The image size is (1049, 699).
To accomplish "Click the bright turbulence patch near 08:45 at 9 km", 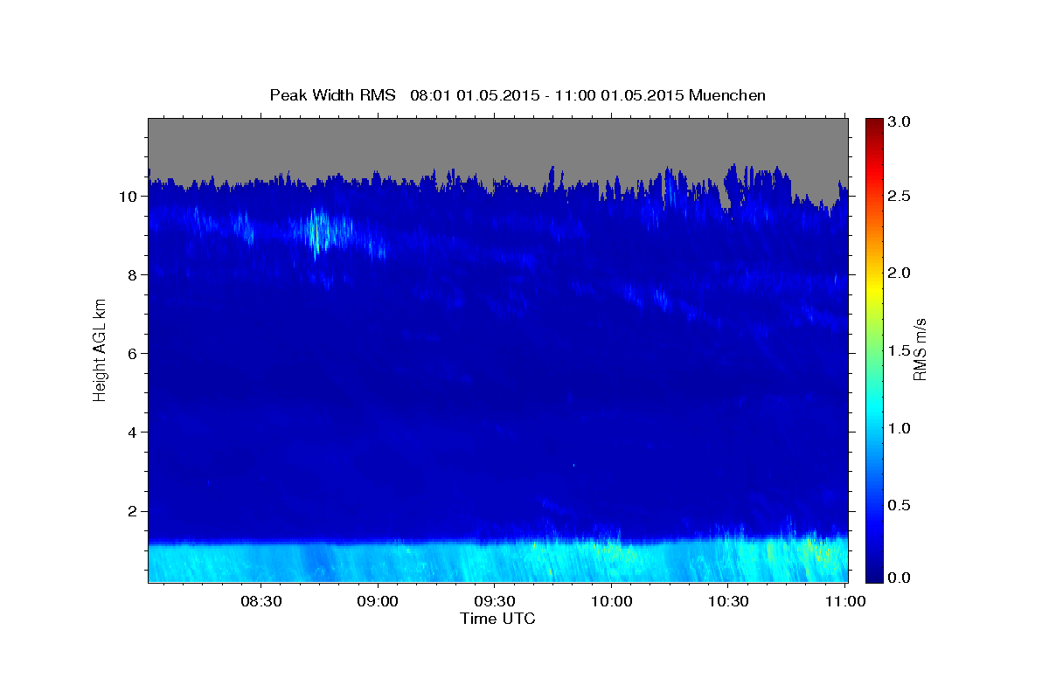I will (320, 232).
